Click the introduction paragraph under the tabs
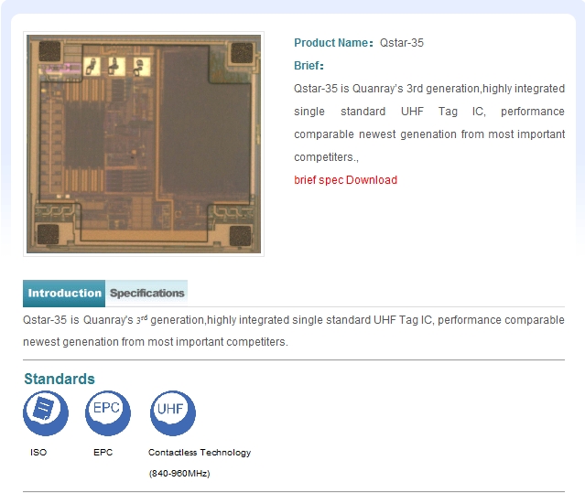The image size is (585, 503). [294, 331]
